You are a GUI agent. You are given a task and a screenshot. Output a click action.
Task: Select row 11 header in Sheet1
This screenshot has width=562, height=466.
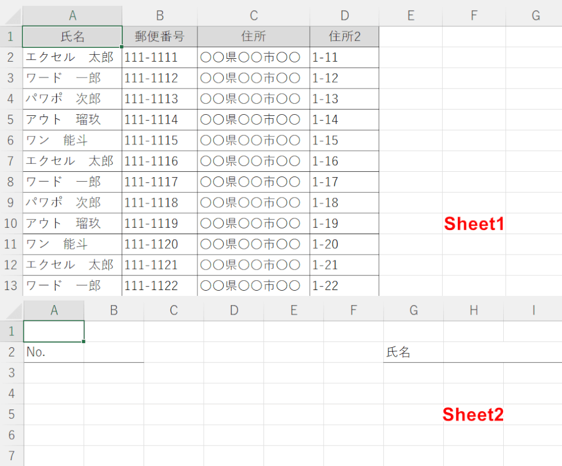11,245
